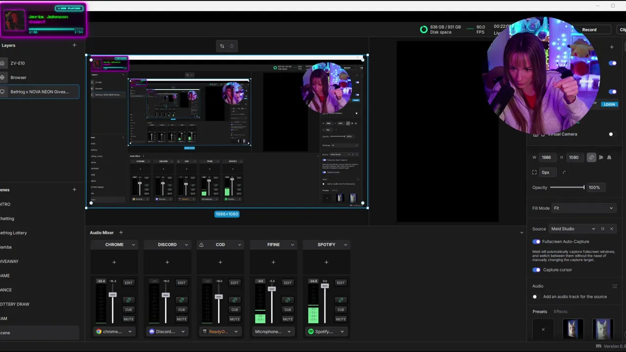Viewport: 626px width, 352px height.
Task: Pause the Meld Studio source capture
Action: click(603, 229)
